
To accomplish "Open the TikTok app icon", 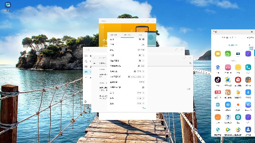I will pos(218,80).
